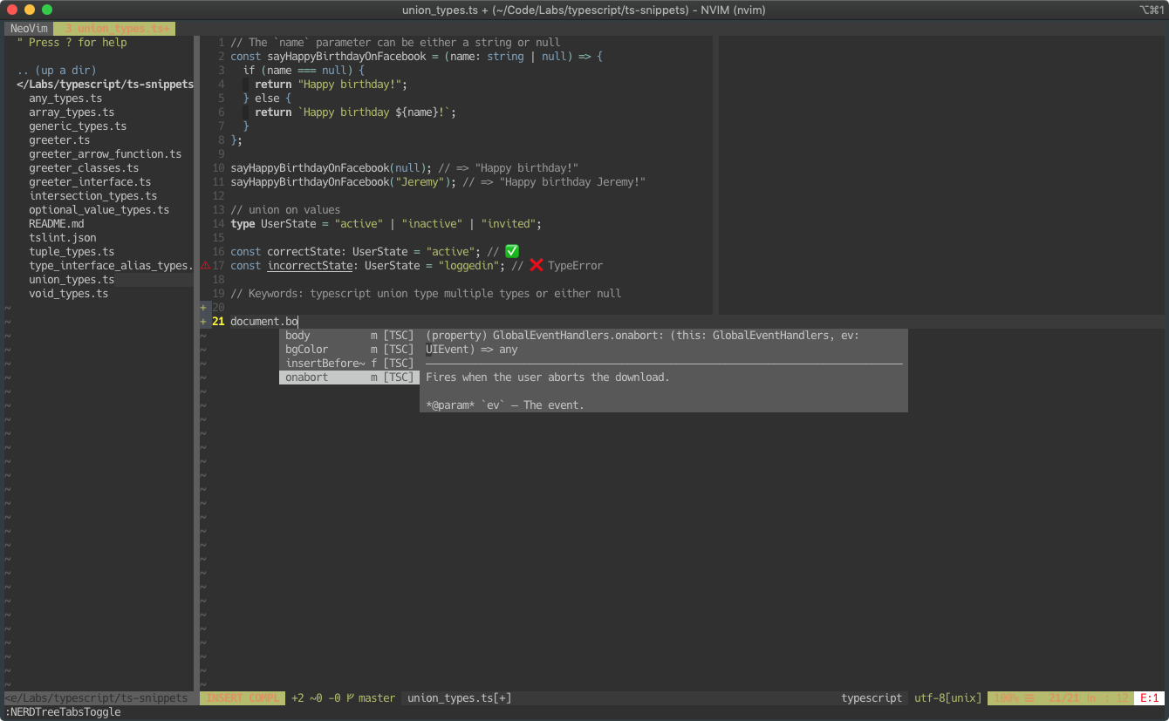Open type_interface_alias_types file
The width and height of the screenshot is (1169, 721).
coord(111,266)
